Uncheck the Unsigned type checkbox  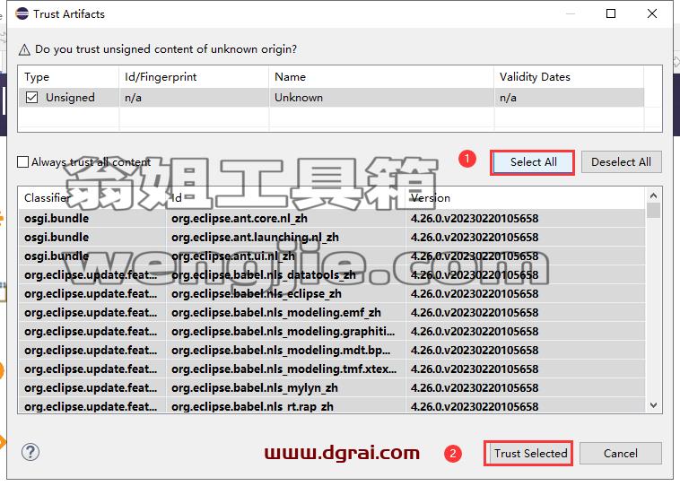click(x=31, y=97)
